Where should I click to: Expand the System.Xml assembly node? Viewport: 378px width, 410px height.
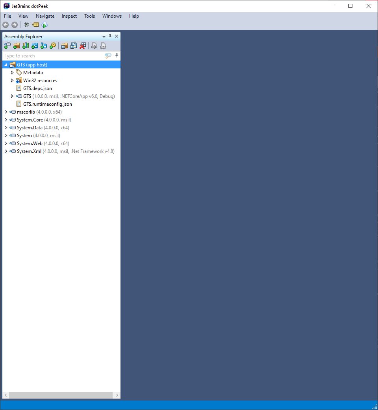point(6,151)
